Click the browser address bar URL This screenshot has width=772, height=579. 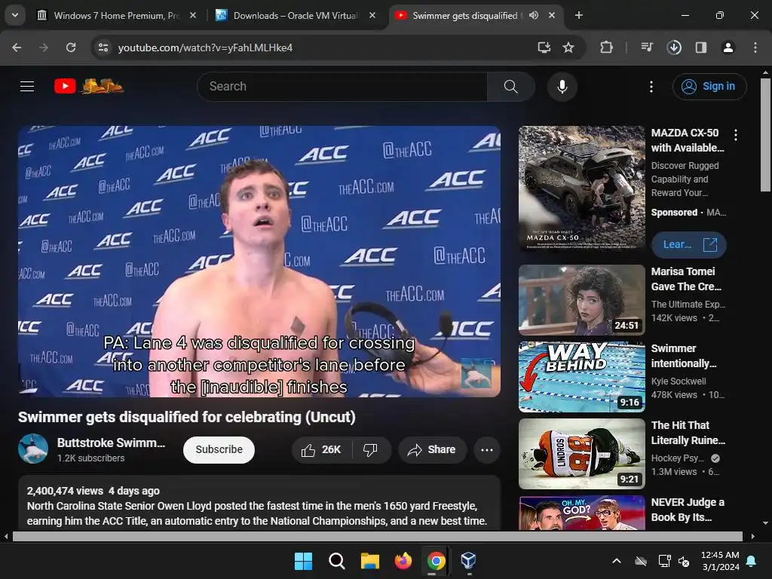click(x=205, y=47)
